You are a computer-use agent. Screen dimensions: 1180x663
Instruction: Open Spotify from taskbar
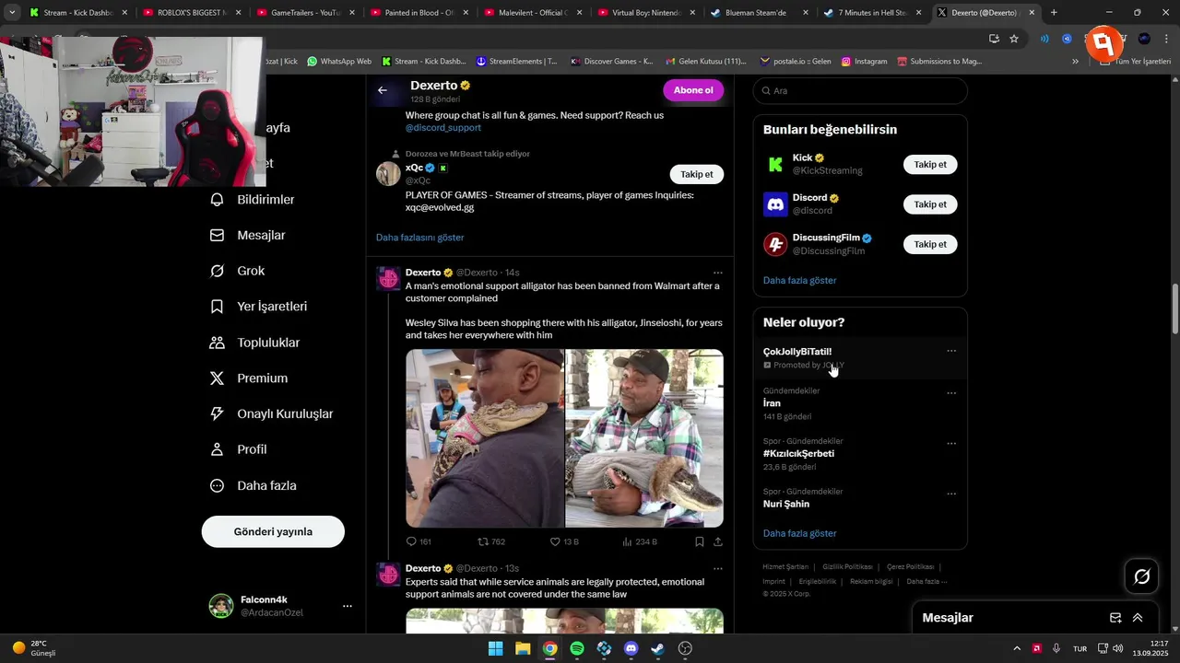[x=577, y=648]
